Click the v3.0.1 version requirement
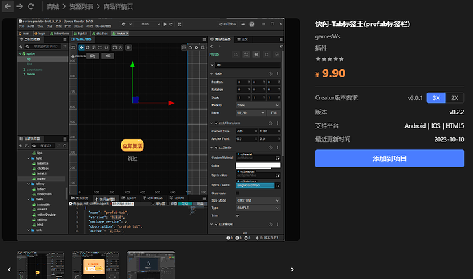Screen dimensions: 473x279 415,98
